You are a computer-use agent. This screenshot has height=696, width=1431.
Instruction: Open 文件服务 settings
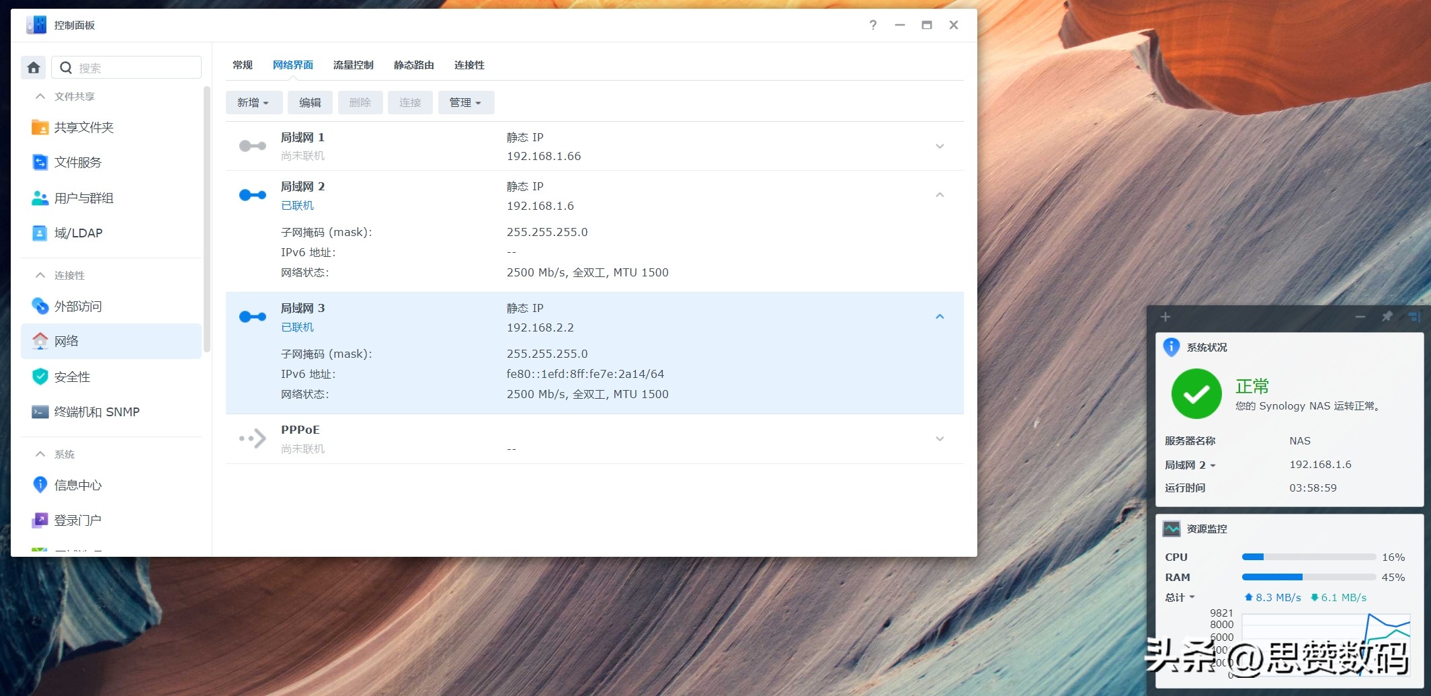click(77, 163)
